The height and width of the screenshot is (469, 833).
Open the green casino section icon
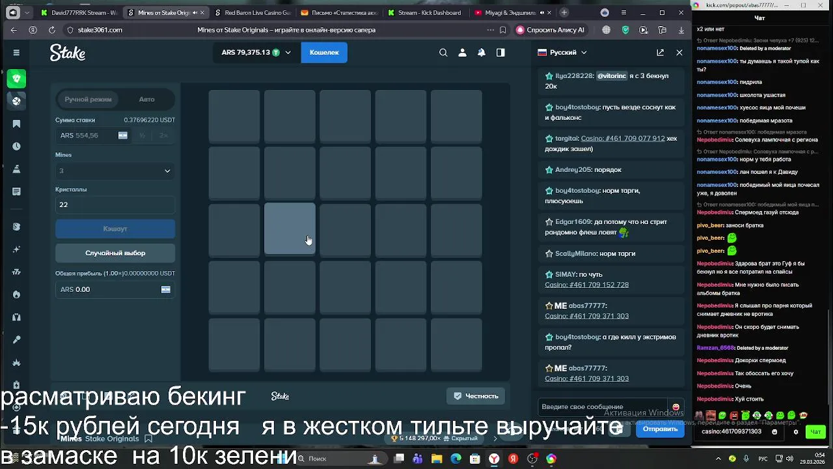16,78
